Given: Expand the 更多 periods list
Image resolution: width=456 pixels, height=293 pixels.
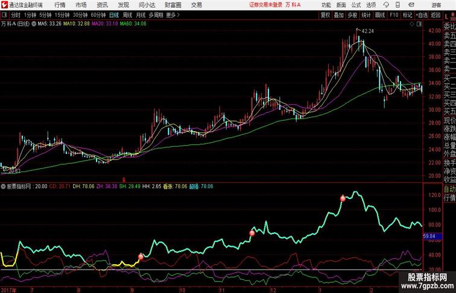Looking at the screenshot, I should (173, 15).
